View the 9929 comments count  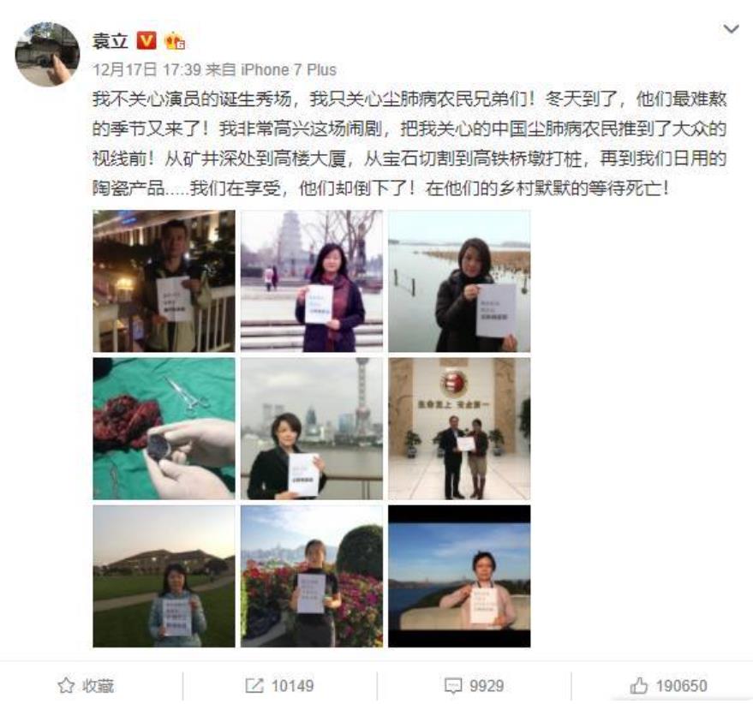coord(487,685)
